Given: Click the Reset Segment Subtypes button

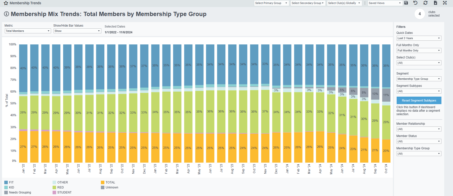Looking at the screenshot, I should (x=419, y=100).
